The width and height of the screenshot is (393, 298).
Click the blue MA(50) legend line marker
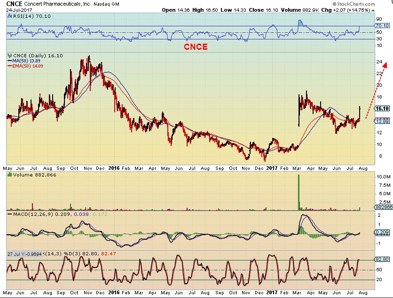[x=10, y=61]
